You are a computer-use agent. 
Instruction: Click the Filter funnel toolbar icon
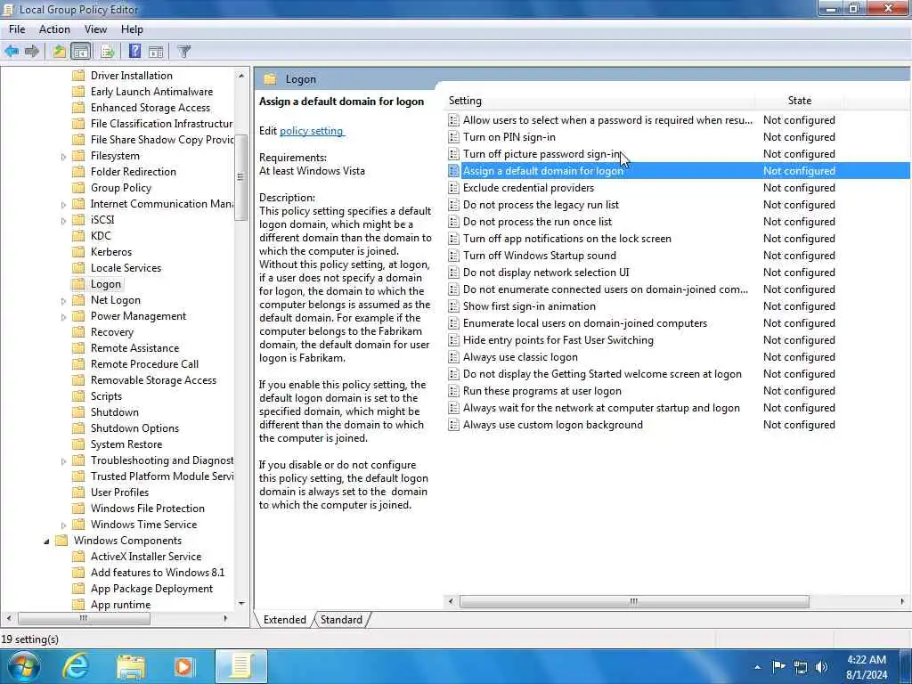pyautogui.click(x=183, y=51)
